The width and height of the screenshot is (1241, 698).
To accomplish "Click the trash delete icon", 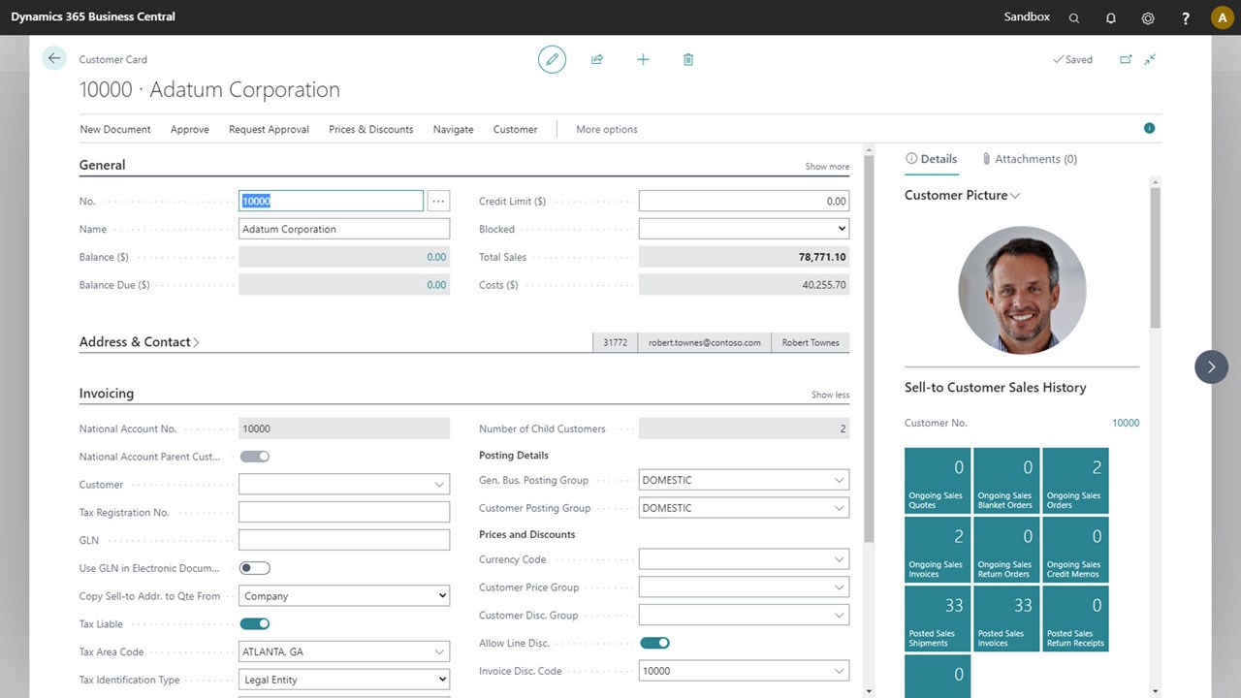I will [x=688, y=59].
